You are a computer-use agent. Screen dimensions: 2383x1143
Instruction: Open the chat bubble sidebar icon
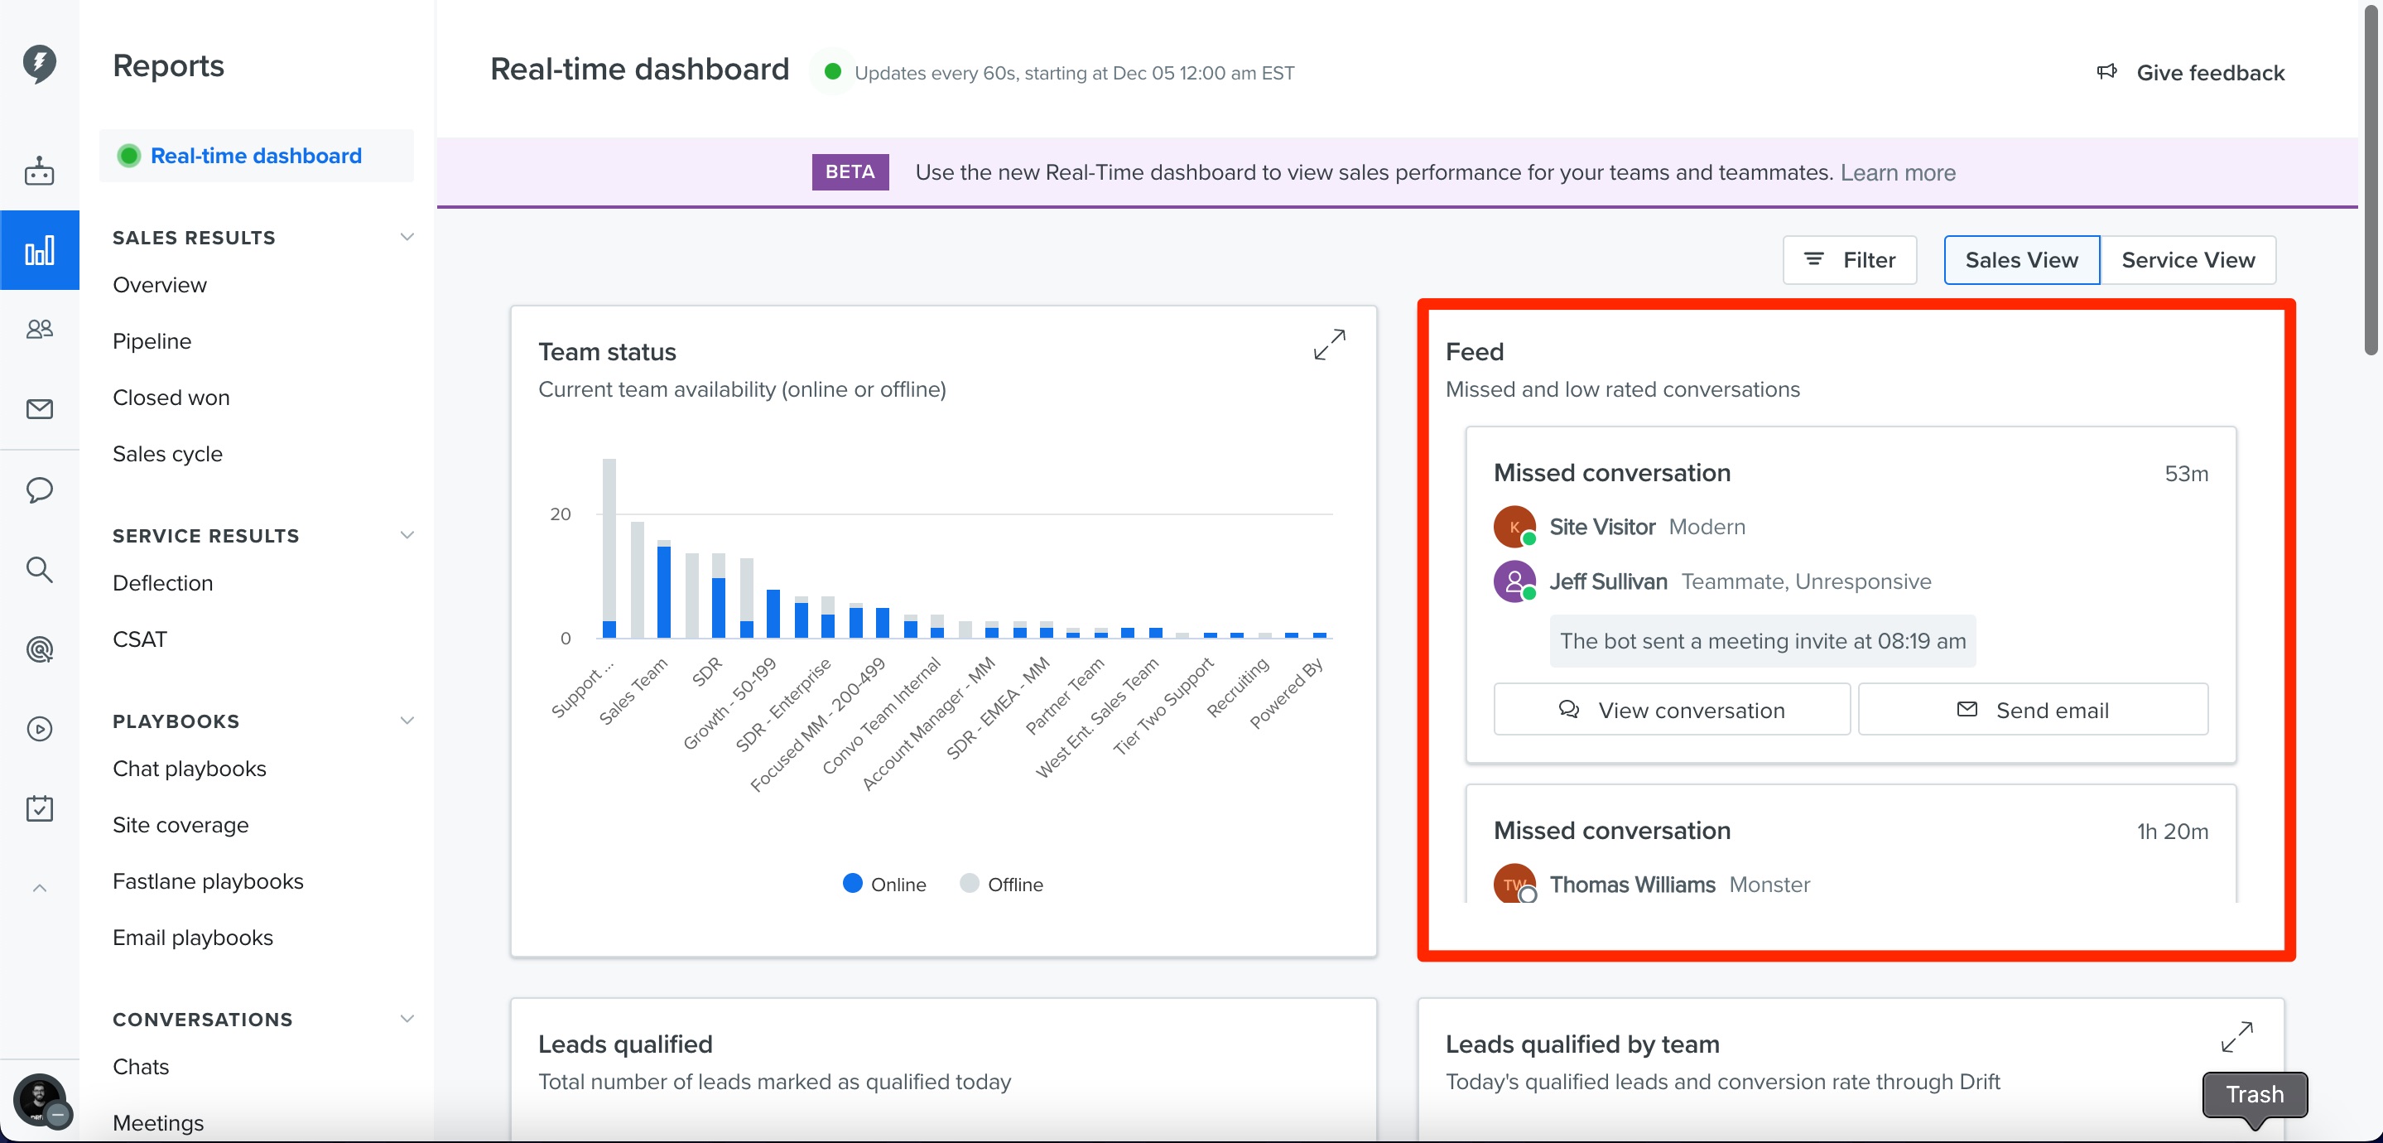pyautogui.click(x=39, y=490)
